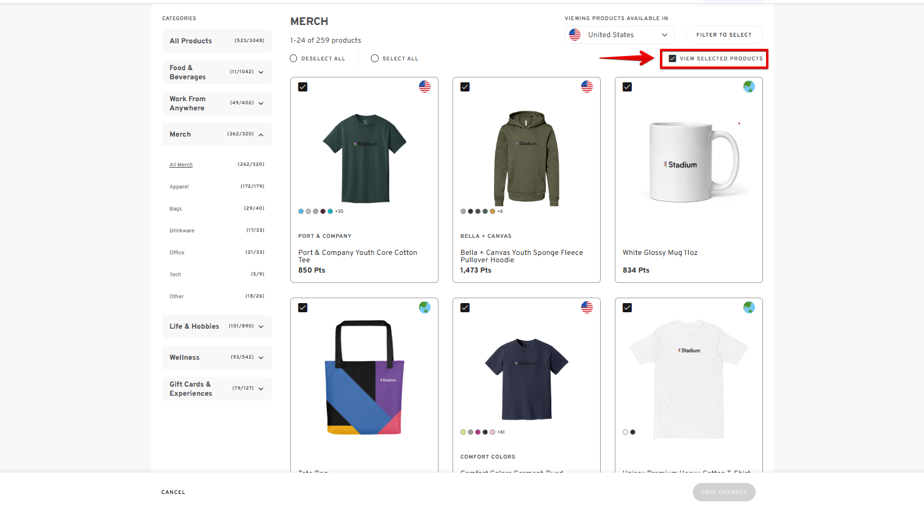The width and height of the screenshot is (924, 508).
Task: Click globe icon on White Glossy Mug card
Action: (x=749, y=87)
